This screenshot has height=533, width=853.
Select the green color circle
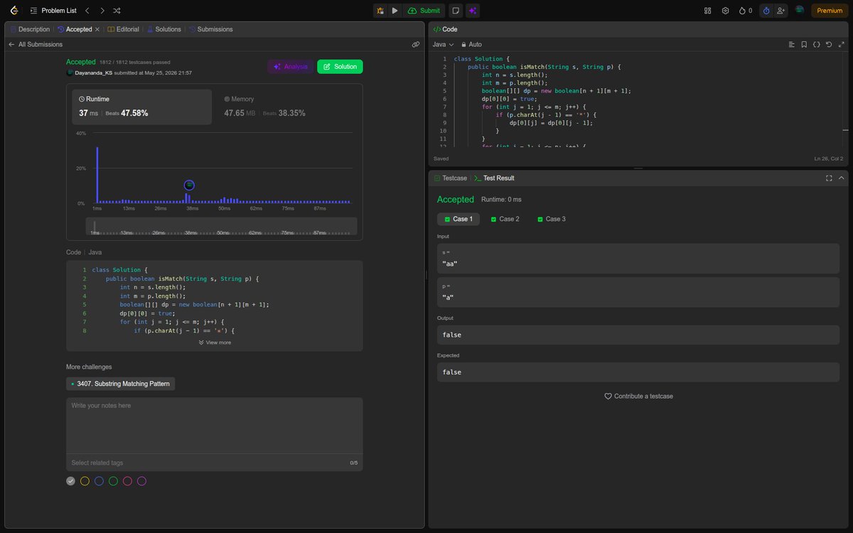tap(113, 481)
